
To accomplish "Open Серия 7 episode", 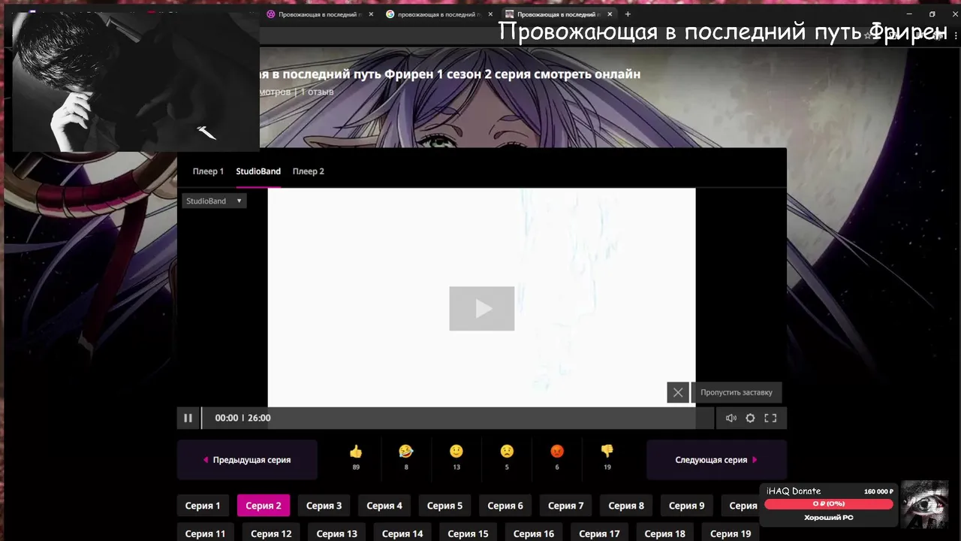I will click(x=565, y=506).
